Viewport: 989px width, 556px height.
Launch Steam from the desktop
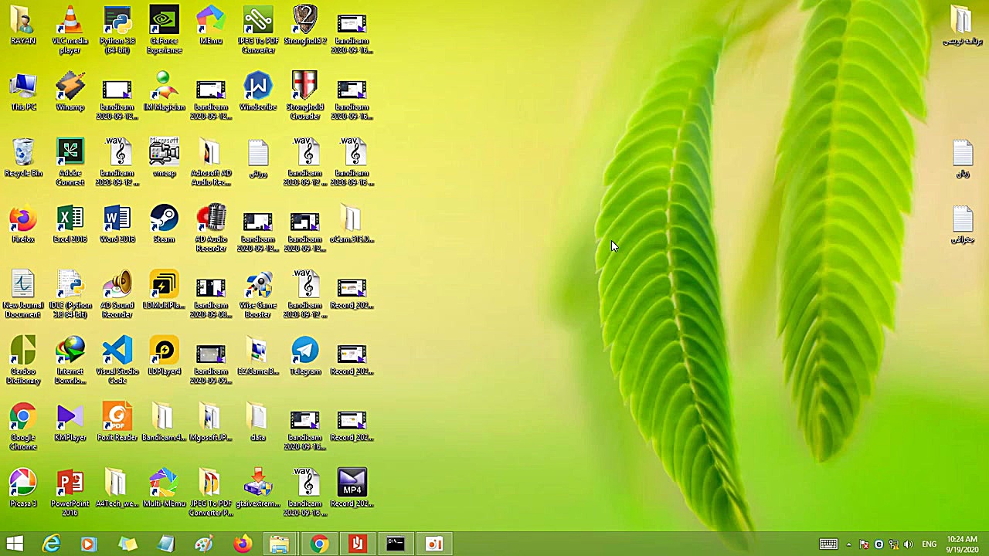coord(165,225)
